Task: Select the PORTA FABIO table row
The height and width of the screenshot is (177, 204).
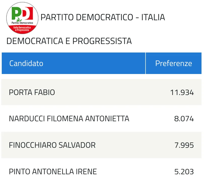Action: (x=101, y=92)
